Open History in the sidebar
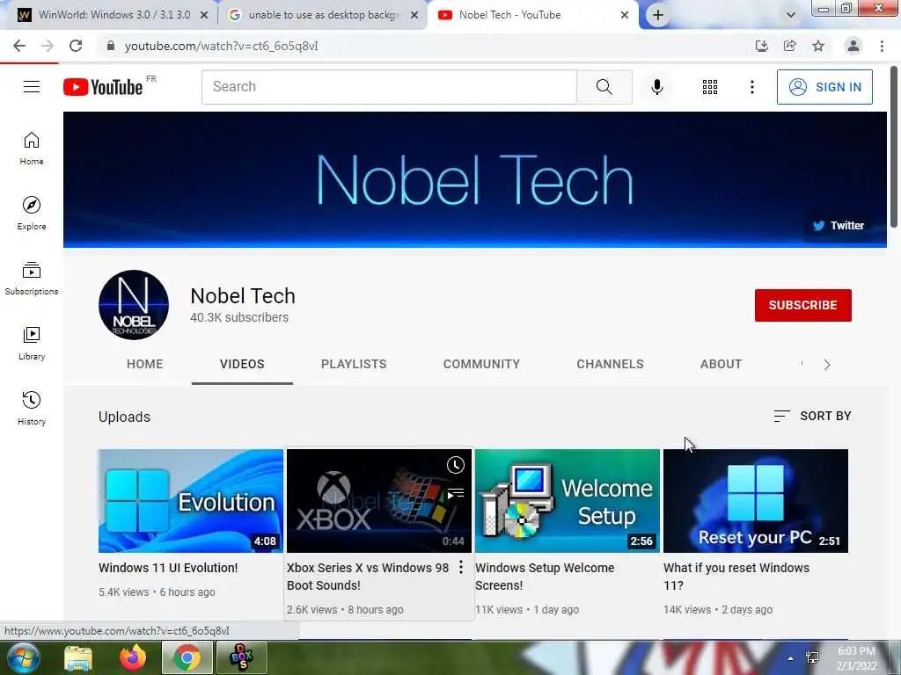Image resolution: width=901 pixels, height=675 pixels. (32, 408)
